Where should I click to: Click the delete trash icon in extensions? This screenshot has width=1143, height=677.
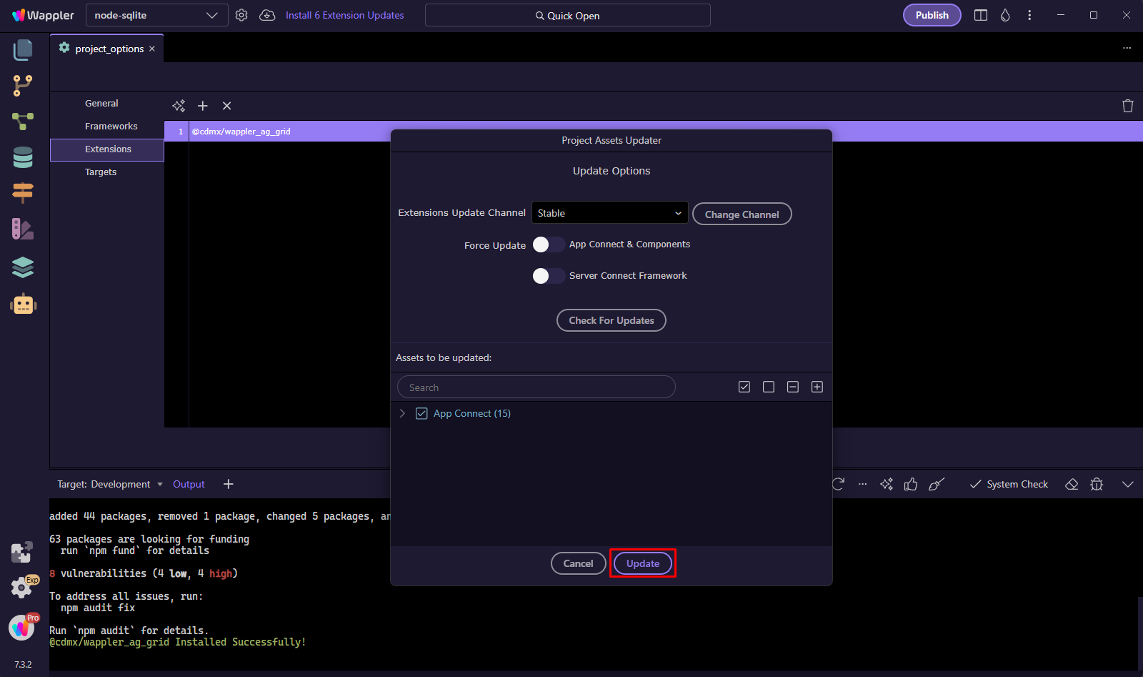(x=1127, y=106)
